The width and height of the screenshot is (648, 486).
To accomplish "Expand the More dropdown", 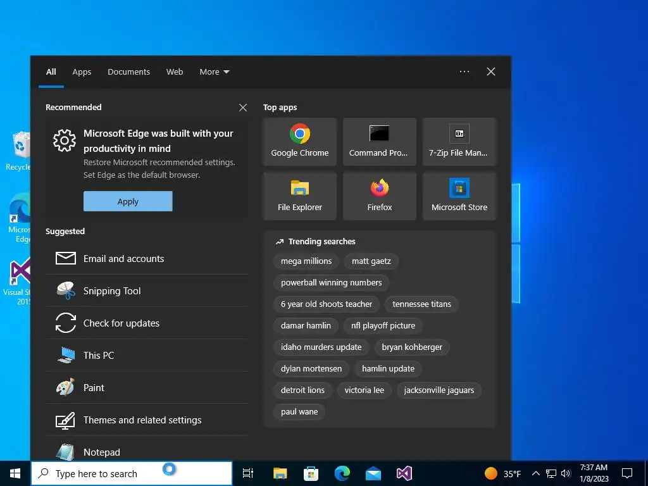I will 214,72.
